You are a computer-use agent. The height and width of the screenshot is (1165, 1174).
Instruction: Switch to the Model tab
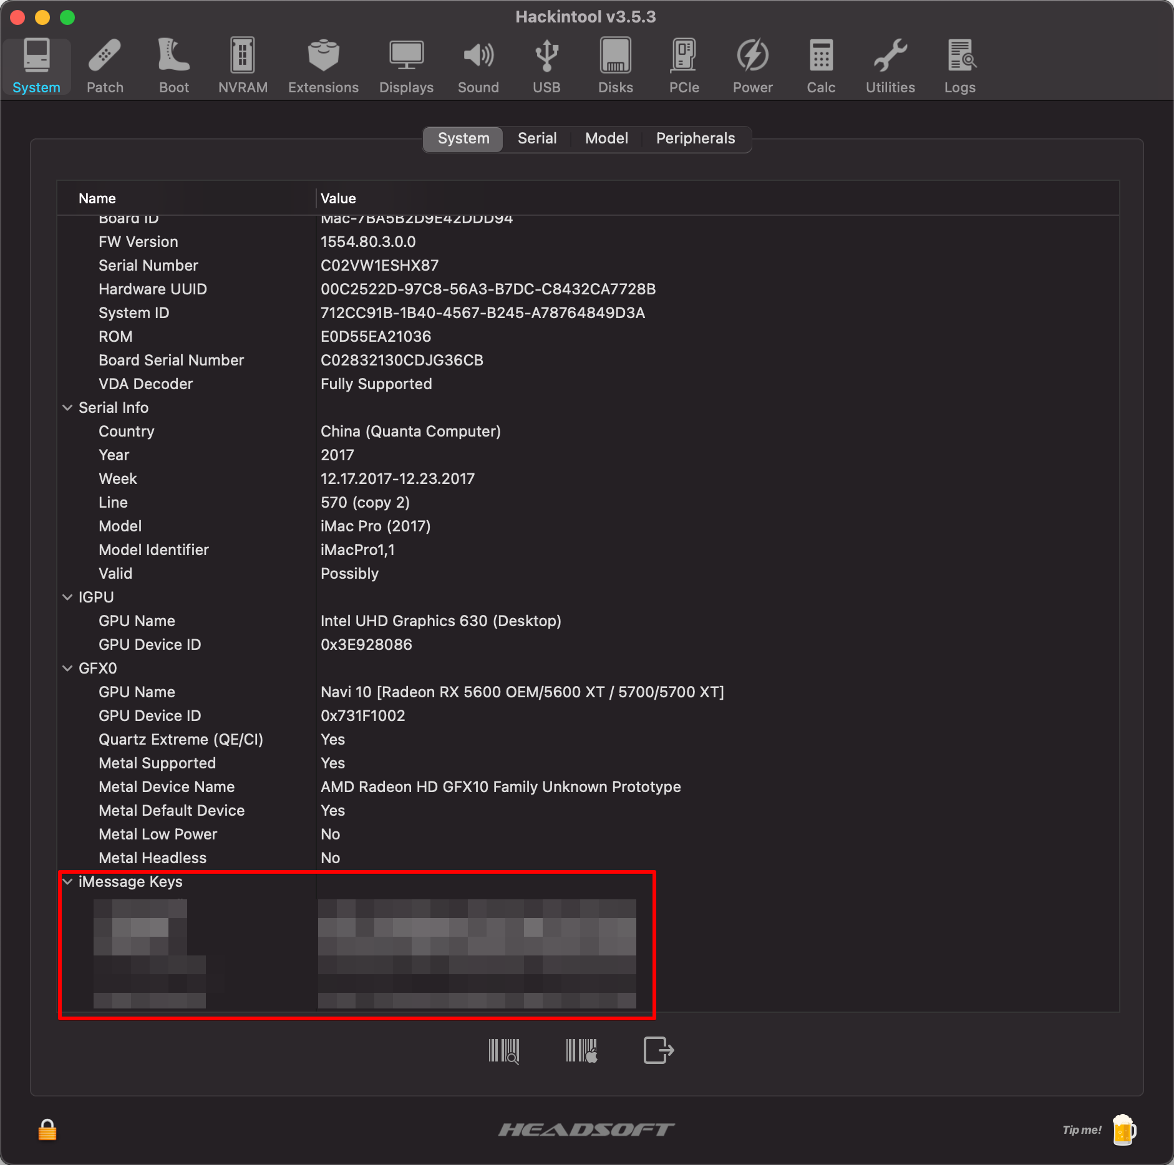click(606, 138)
